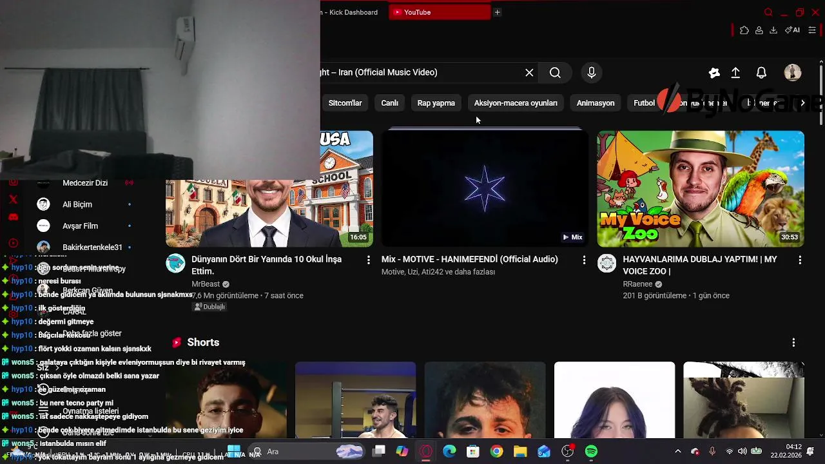825x464 pixels.
Task: Select the Sitcom'lar chip
Action: click(x=345, y=103)
